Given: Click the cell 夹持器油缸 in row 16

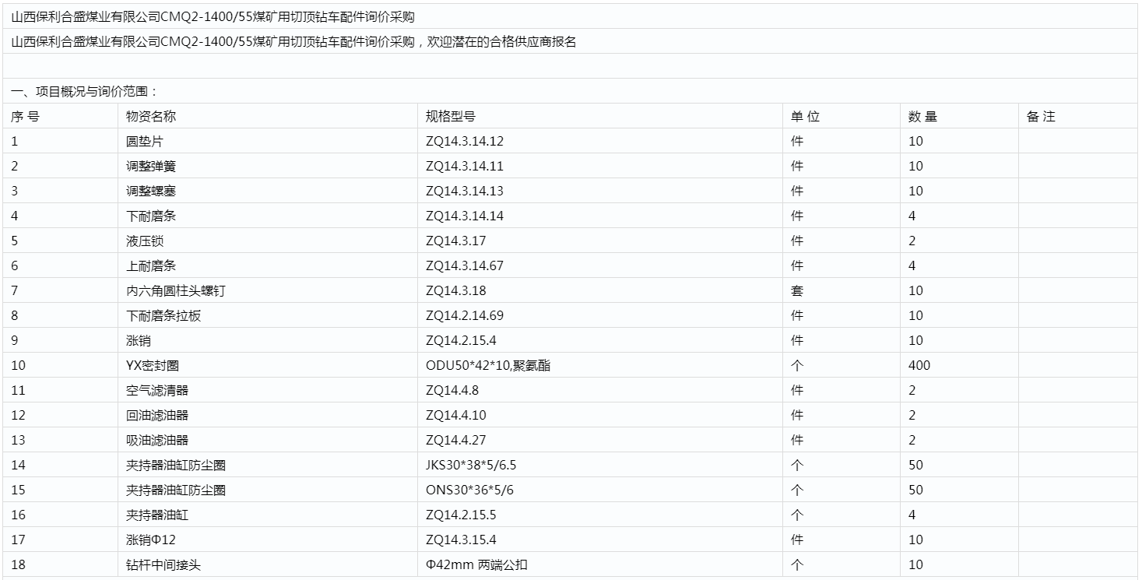Looking at the screenshot, I should pyautogui.click(x=157, y=515).
